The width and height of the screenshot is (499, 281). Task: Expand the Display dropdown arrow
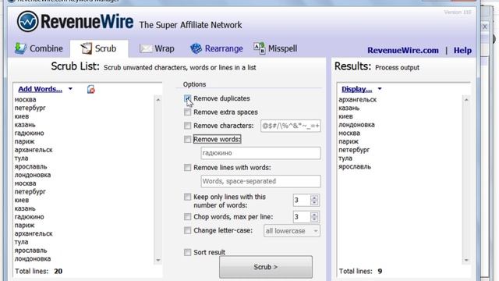[x=380, y=89]
